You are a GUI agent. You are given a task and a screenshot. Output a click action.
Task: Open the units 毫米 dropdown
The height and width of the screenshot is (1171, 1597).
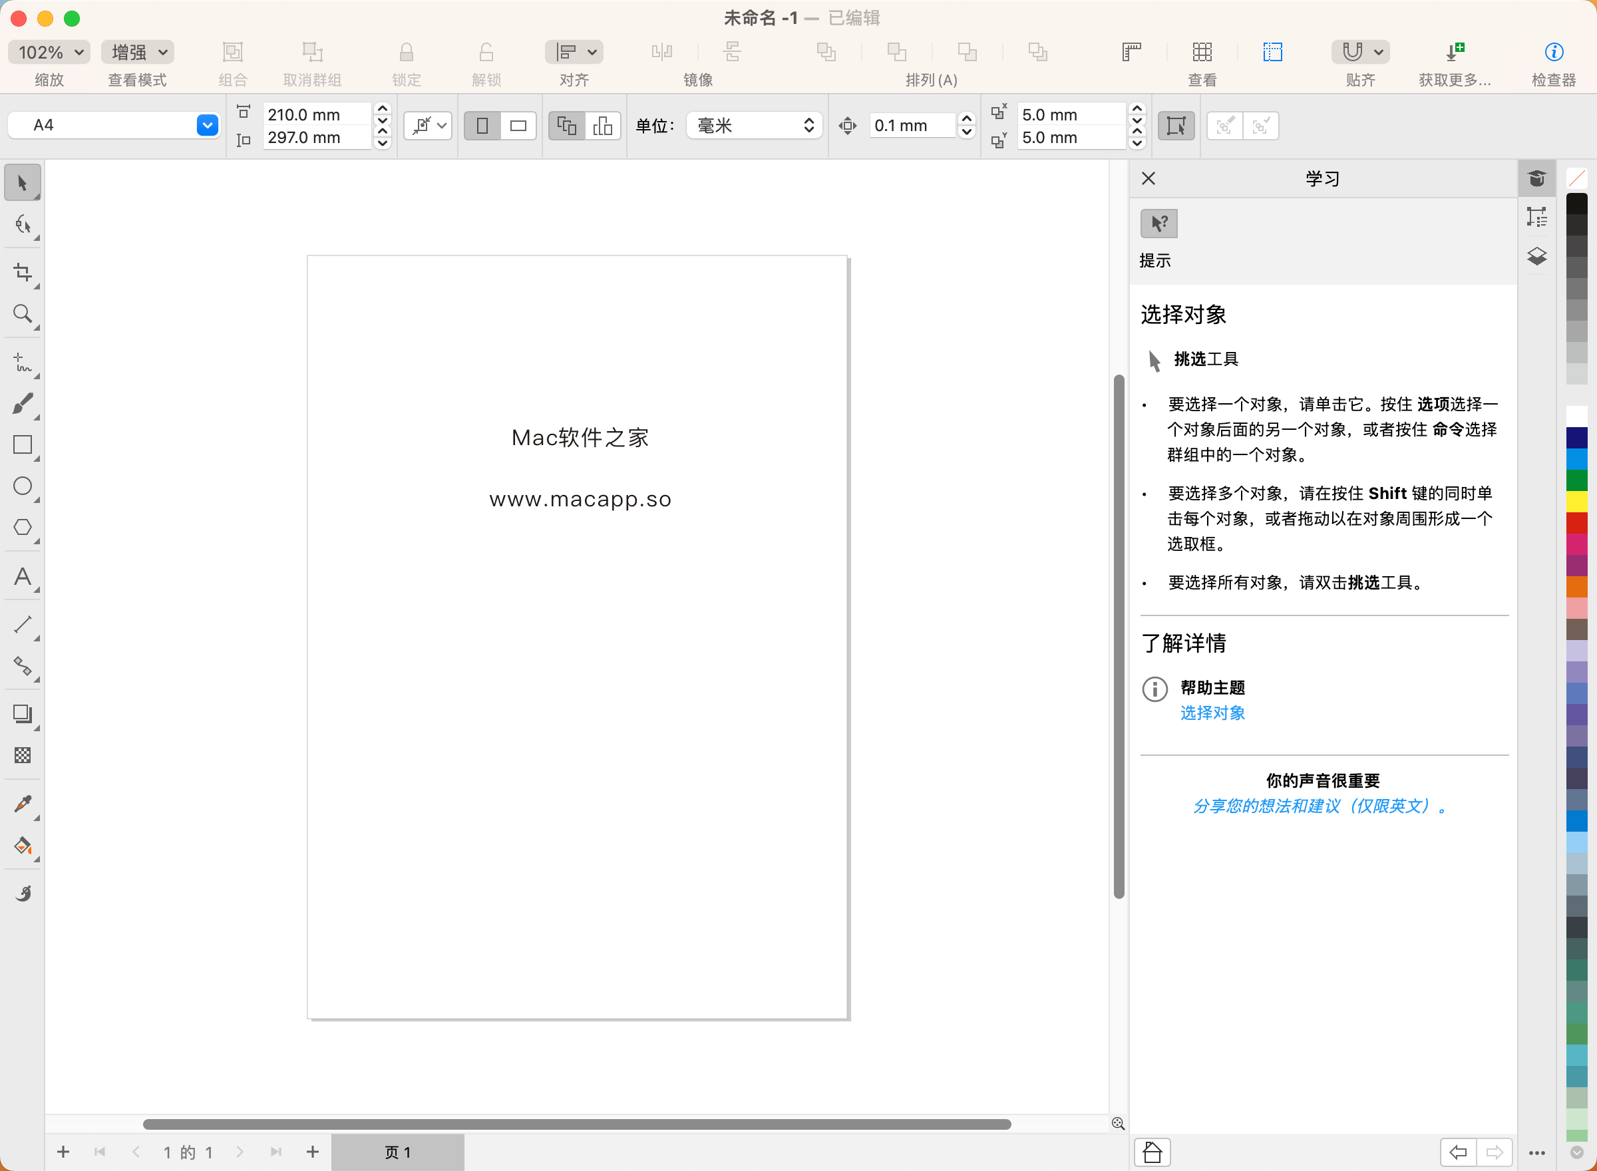coord(754,126)
